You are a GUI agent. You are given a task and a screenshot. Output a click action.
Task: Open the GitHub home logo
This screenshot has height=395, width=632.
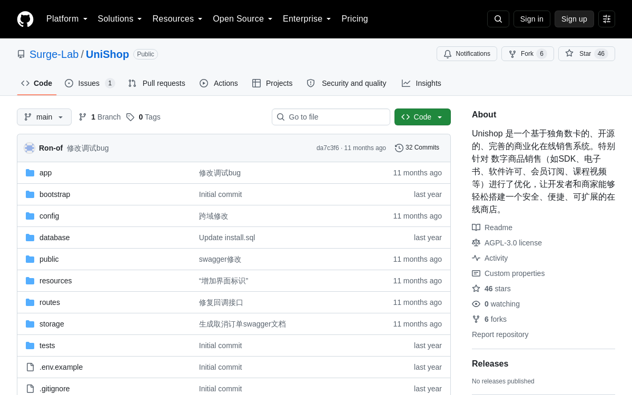click(x=25, y=19)
